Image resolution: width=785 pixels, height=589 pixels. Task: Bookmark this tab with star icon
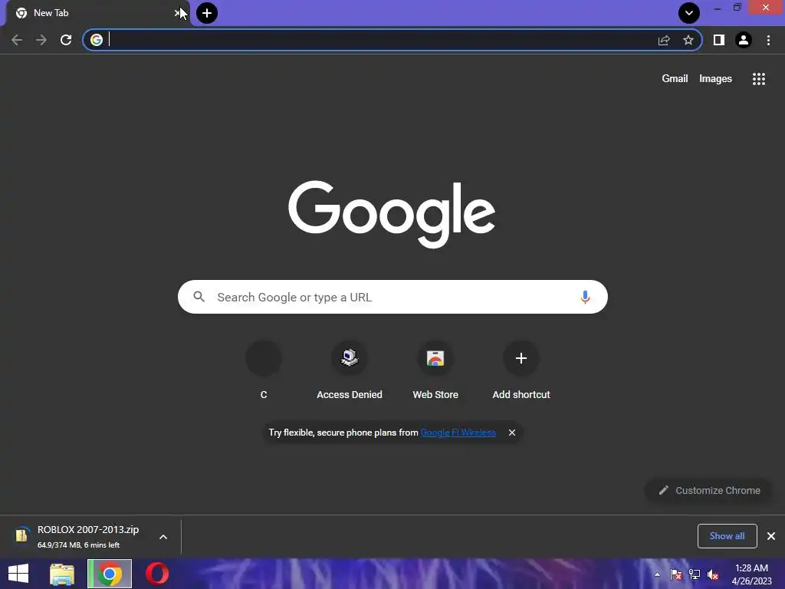tap(688, 40)
